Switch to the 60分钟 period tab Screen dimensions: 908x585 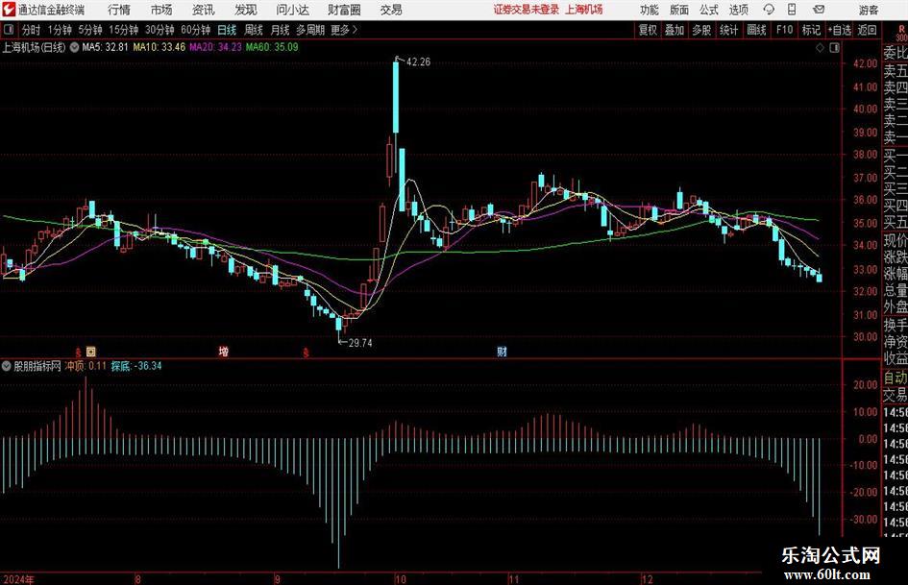tap(196, 30)
